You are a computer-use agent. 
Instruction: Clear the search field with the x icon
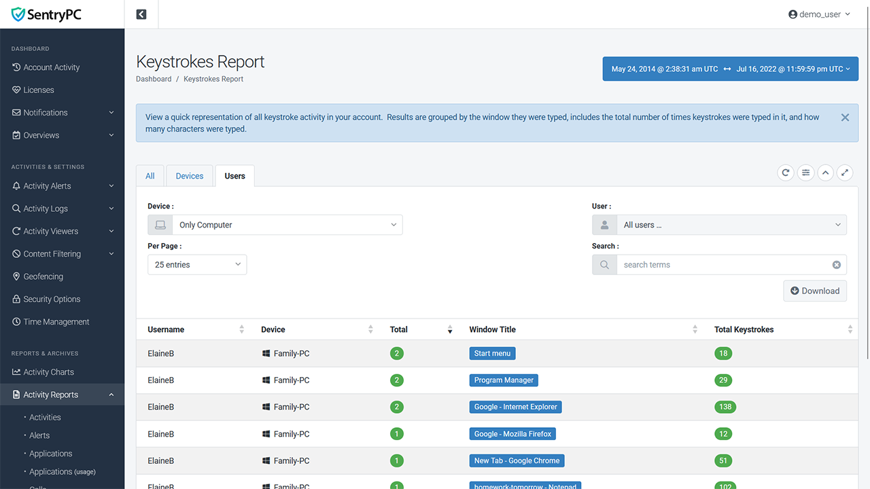(x=837, y=265)
